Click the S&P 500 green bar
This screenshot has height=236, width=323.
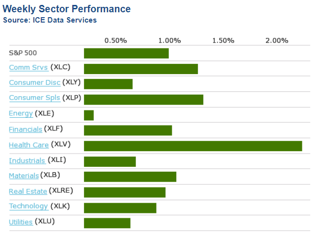[x=126, y=53]
